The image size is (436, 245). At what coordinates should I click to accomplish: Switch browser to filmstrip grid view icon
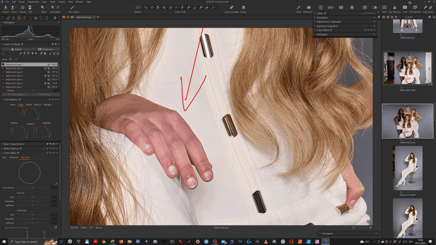[383, 17]
